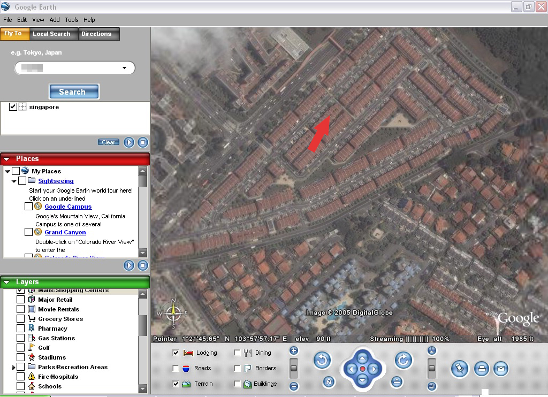Open the Fly To search dropdown arrow
Image resolution: width=548 pixels, height=397 pixels.
[x=124, y=68]
